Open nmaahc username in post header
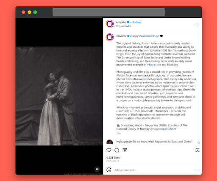217x181 pixels. (x=121, y=22)
